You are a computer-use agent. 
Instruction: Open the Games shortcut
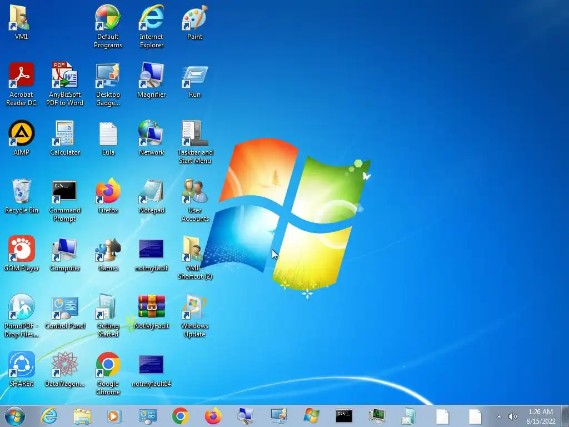(x=108, y=254)
